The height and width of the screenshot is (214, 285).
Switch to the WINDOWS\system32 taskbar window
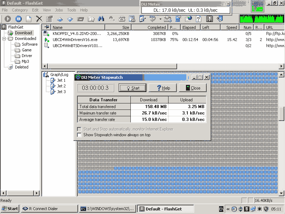[x=108, y=209]
